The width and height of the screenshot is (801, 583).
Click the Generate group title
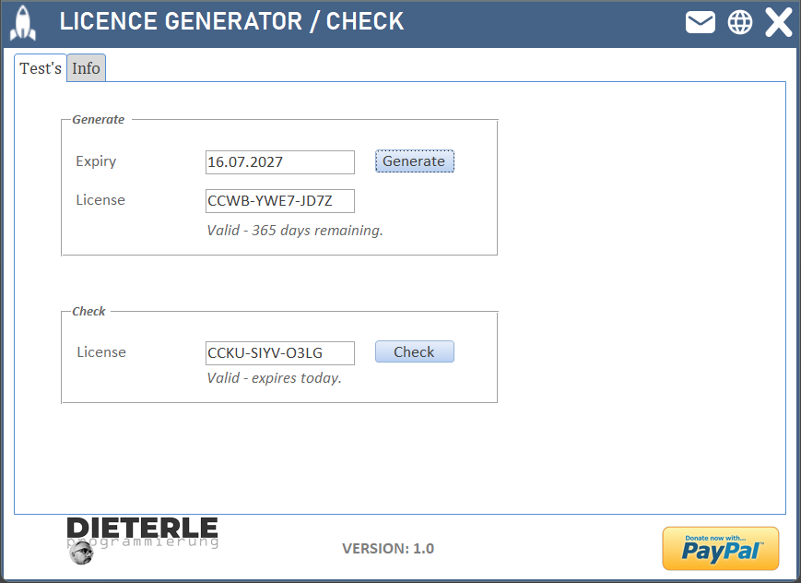click(x=98, y=120)
